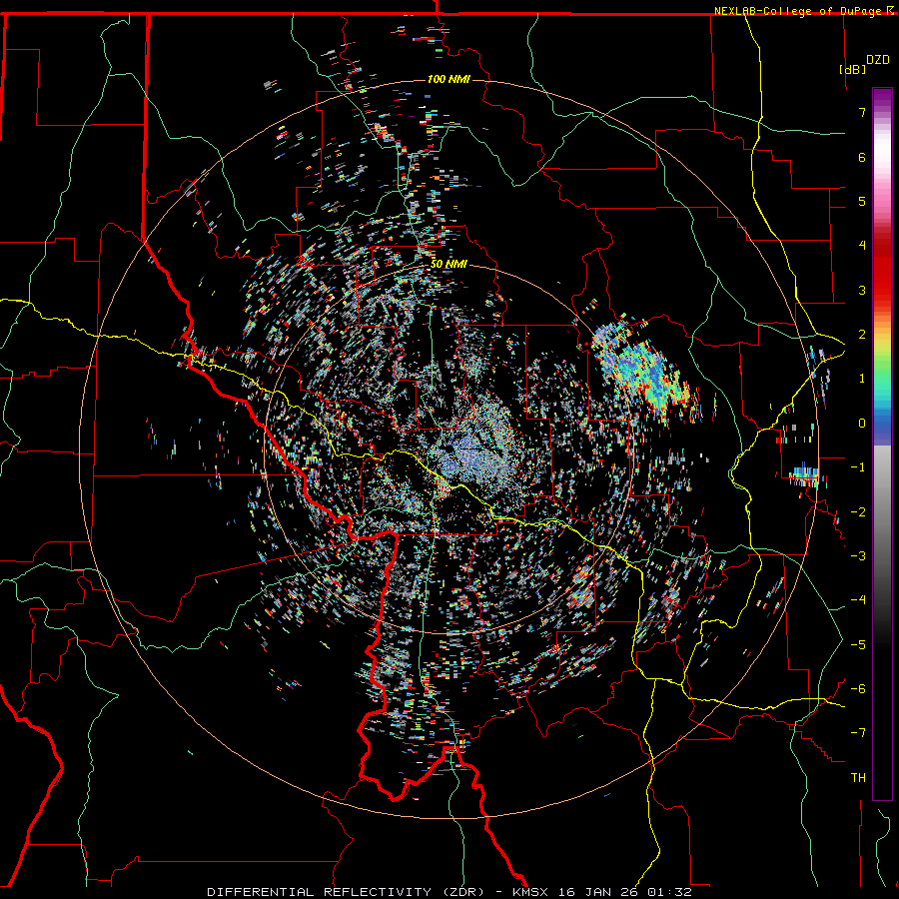Click the "[dB]" units label

[853, 70]
